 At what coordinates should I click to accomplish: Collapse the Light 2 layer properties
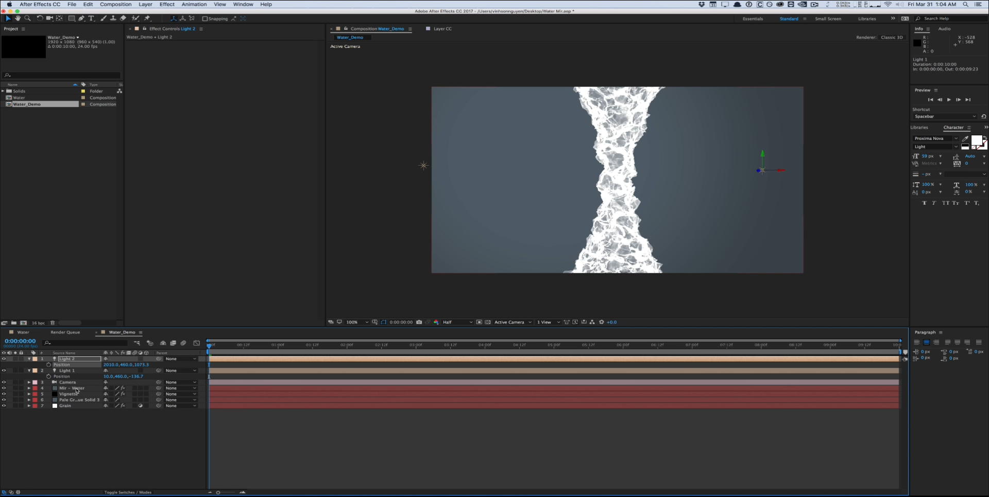click(29, 359)
